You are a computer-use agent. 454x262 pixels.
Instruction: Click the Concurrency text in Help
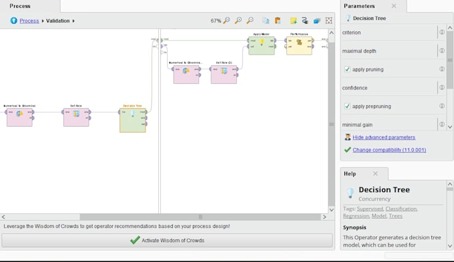pos(375,199)
